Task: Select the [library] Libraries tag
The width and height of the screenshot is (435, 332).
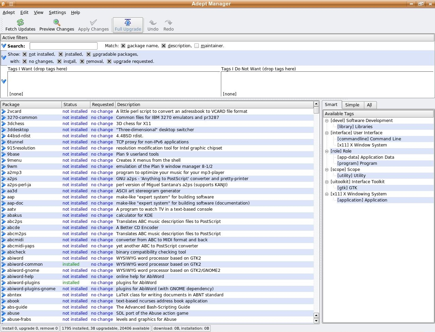Action: [x=355, y=127]
